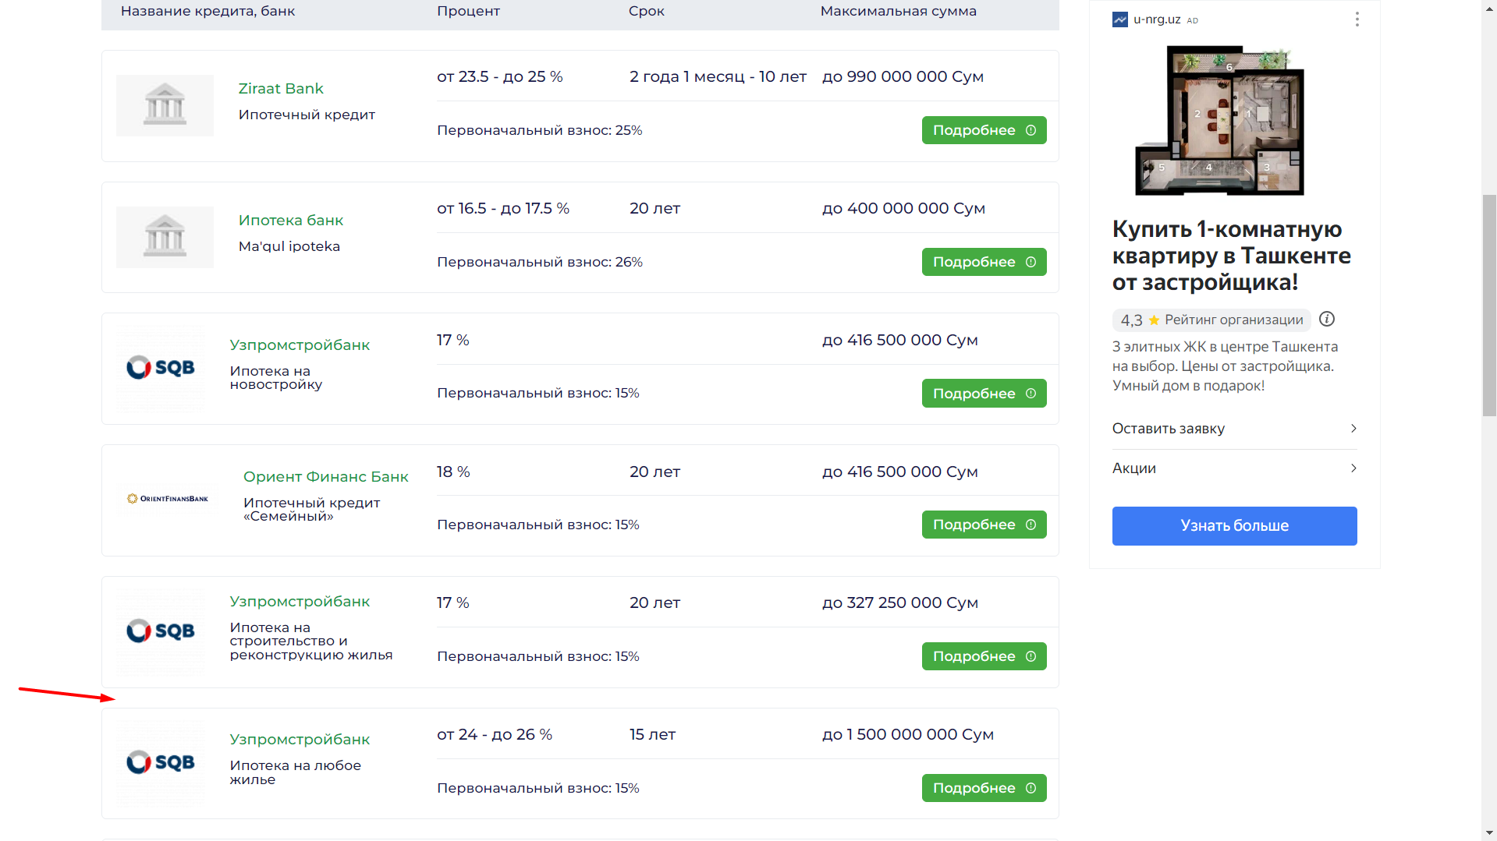This screenshot has width=1497, height=841.
Task: Click the apartment floor plan image
Action: point(1219,120)
